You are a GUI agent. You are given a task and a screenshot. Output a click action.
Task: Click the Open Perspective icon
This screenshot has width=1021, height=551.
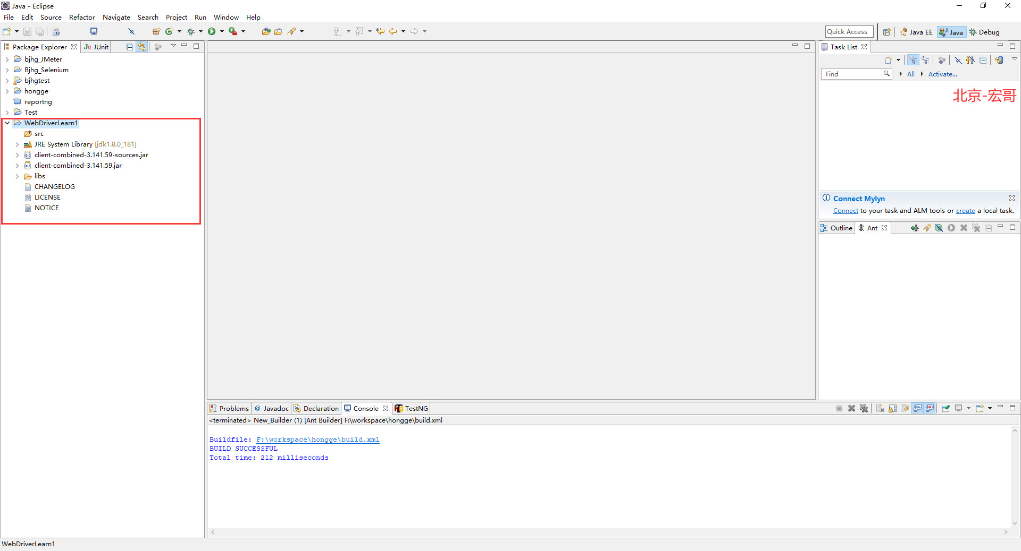[x=886, y=32]
